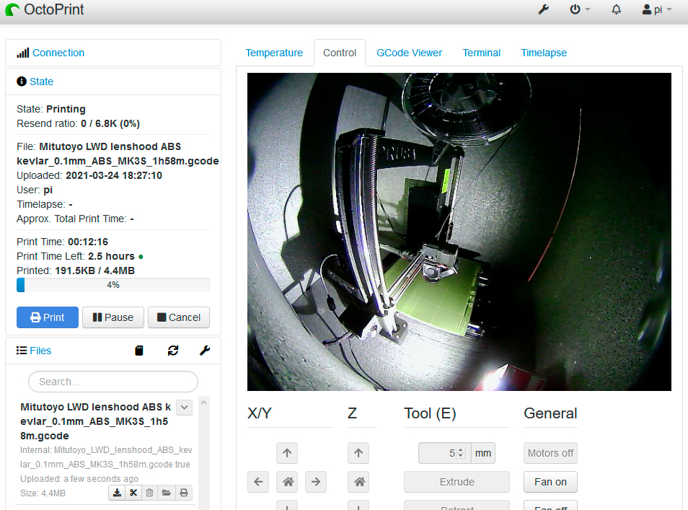Image resolution: width=688 pixels, height=510 pixels.
Task: Open the GCode Viewer tab
Action: [409, 53]
